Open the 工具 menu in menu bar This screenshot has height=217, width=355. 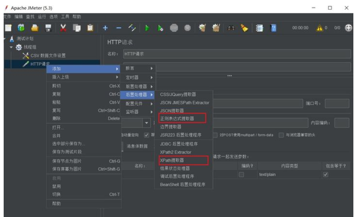click(65, 17)
